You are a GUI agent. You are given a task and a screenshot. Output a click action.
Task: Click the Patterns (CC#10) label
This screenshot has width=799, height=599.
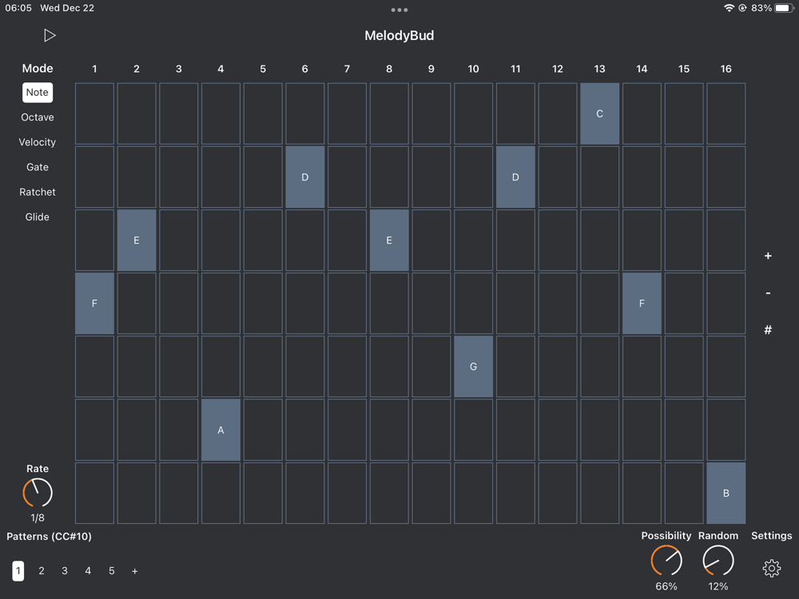point(49,537)
